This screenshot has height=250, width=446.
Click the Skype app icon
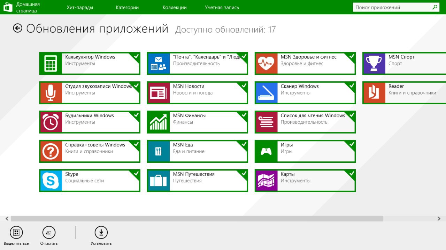click(x=51, y=181)
